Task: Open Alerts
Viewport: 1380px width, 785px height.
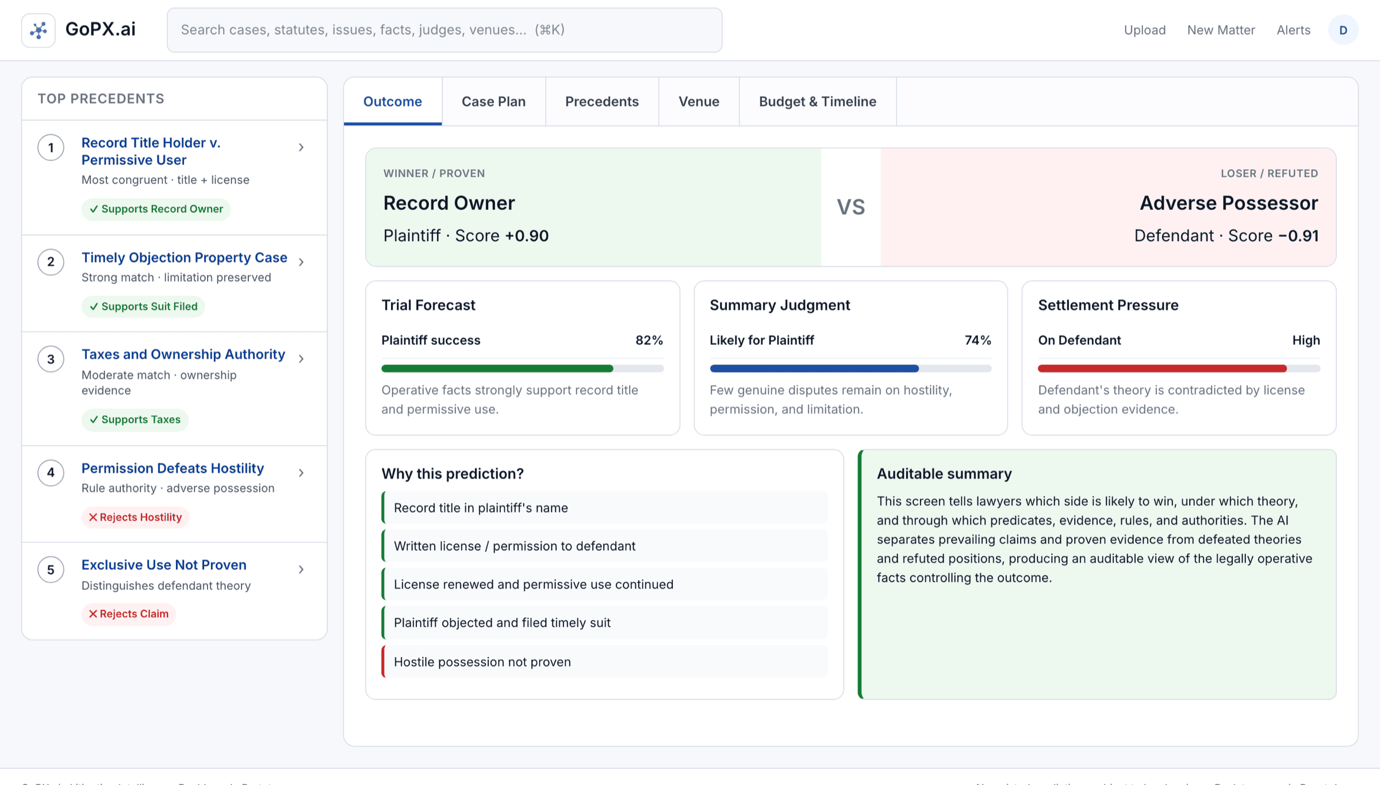Action: click(1294, 30)
